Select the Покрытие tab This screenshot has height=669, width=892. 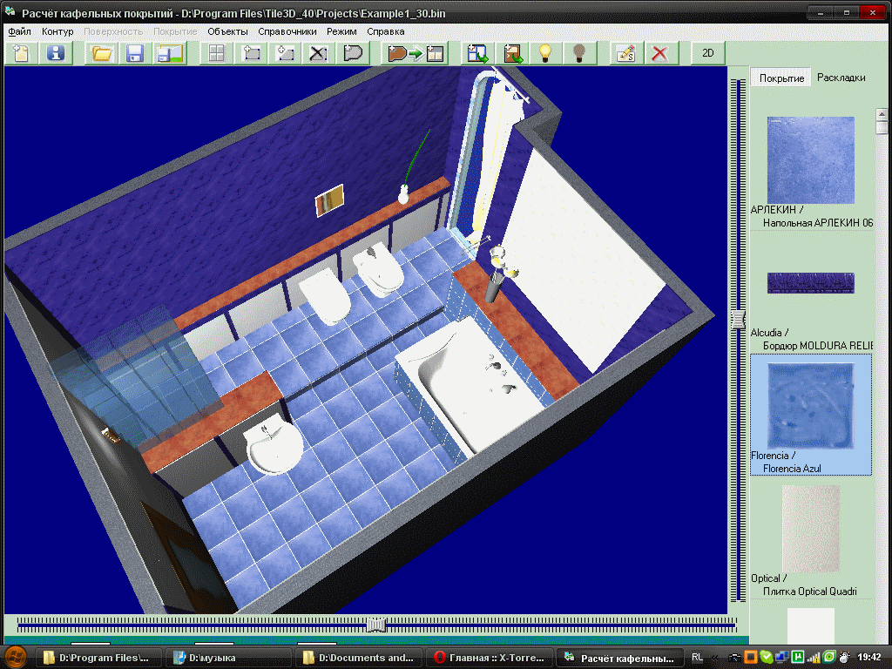(781, 78)
